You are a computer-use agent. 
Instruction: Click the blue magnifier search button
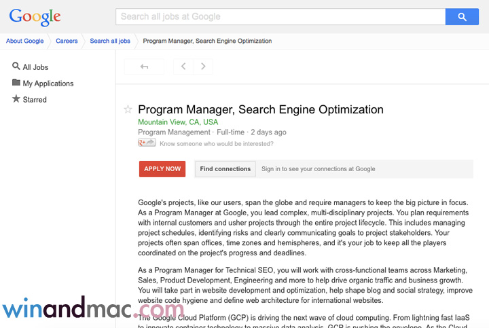462,17
